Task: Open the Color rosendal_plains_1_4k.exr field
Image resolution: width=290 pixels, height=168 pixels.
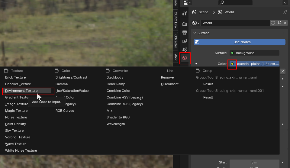Action: click(254, 64)
